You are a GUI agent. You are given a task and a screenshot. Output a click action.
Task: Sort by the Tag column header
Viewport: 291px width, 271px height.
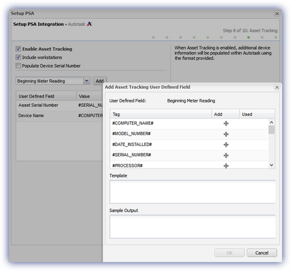pyautogui.click(x=161, y=114)
